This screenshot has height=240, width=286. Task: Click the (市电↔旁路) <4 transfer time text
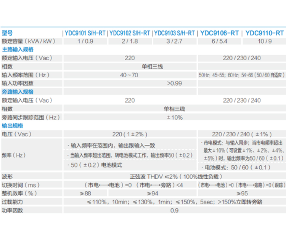pos(159,185)
